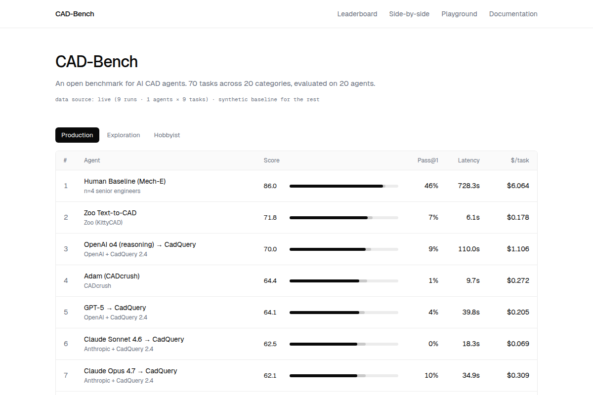Open Claude Opus 4.7 → CadQuery row
The width and height of the screenshot is (593, 395).
pos(296,375)
